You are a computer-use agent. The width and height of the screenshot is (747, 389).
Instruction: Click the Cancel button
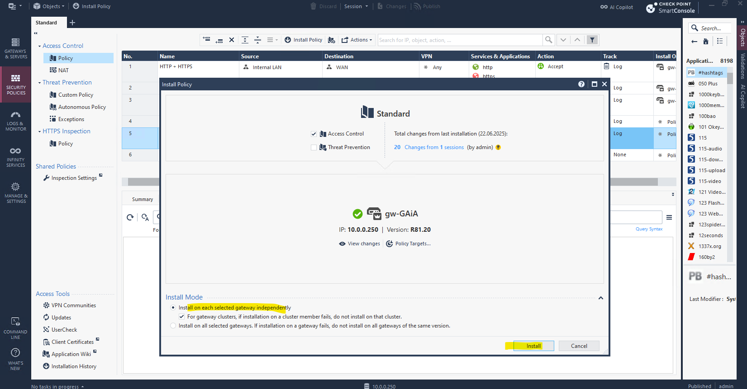579,346
